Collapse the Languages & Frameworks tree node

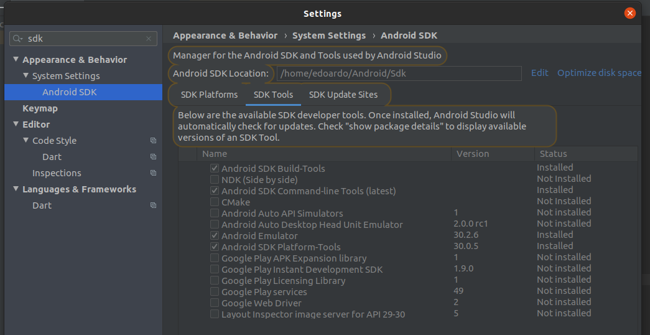(16, 189)
